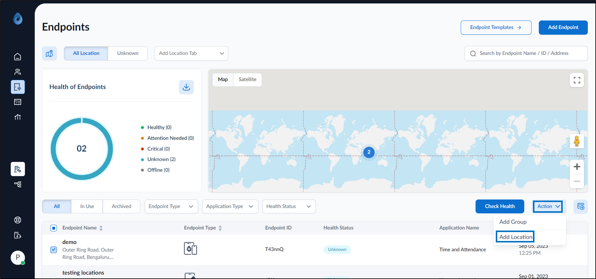Click the donut chart showing 02

[x=81, y=149]
